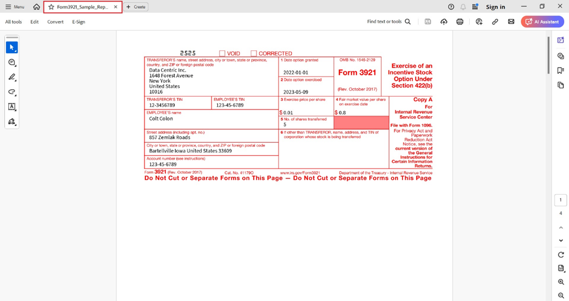Open the notifications bell

463,7
